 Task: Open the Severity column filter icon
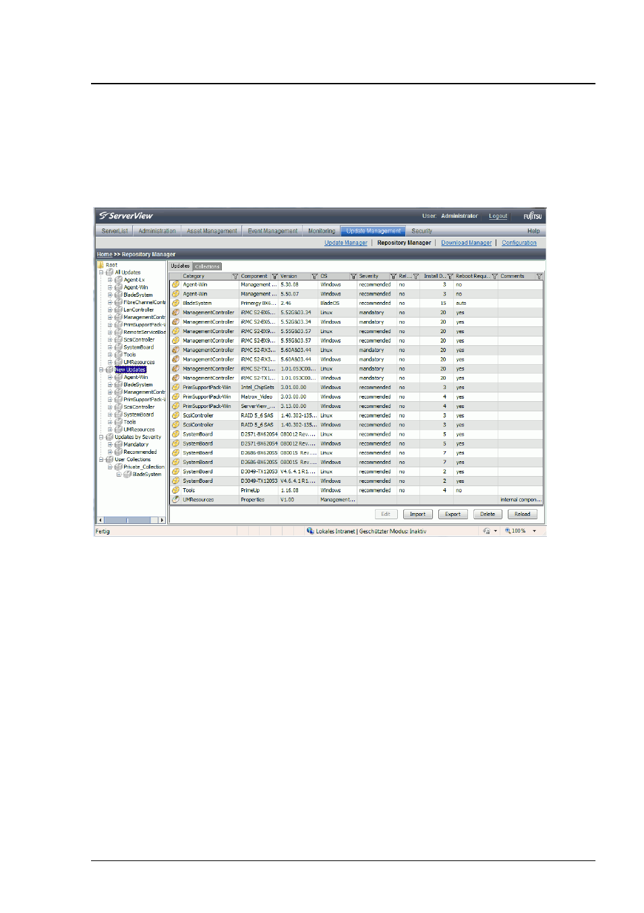(x=393, y=276)
